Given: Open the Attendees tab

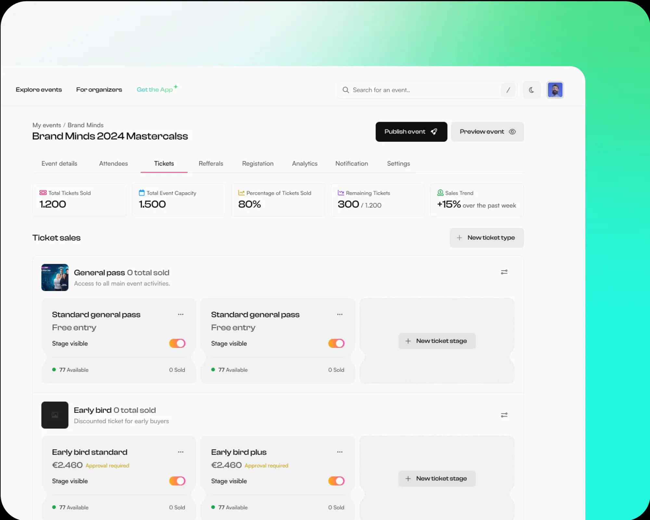Looking at the screenshot, I should click(x=113, y=163).
